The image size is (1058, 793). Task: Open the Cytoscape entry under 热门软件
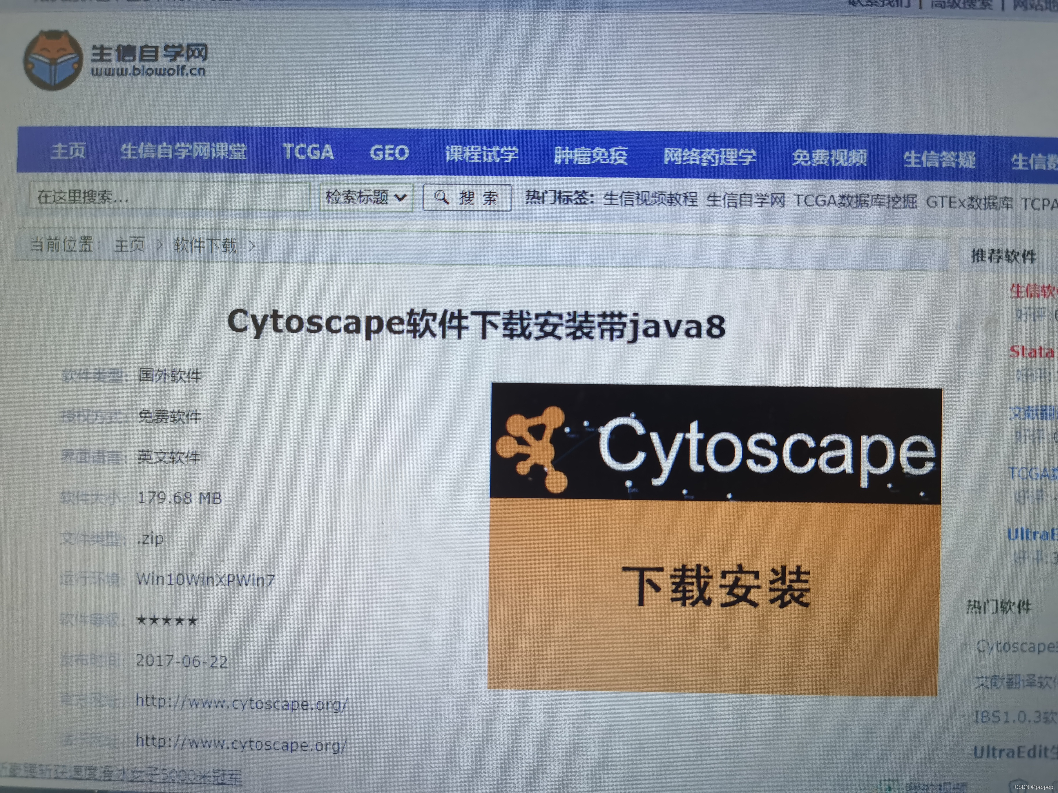(x=1016, y=646)
